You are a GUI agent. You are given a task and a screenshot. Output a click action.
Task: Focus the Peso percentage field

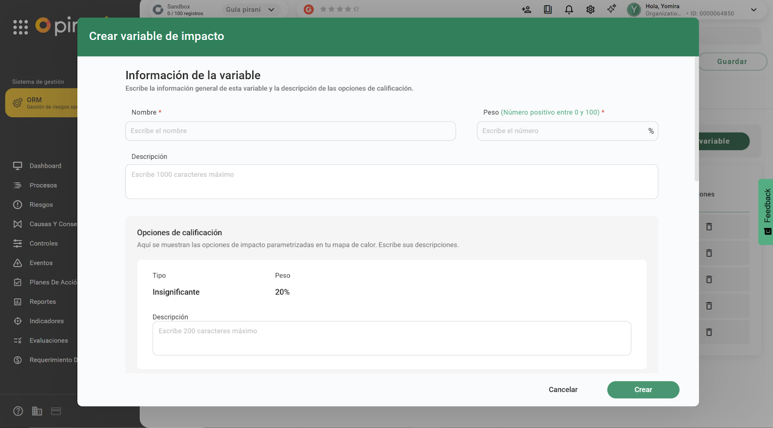tap(563, 131)
